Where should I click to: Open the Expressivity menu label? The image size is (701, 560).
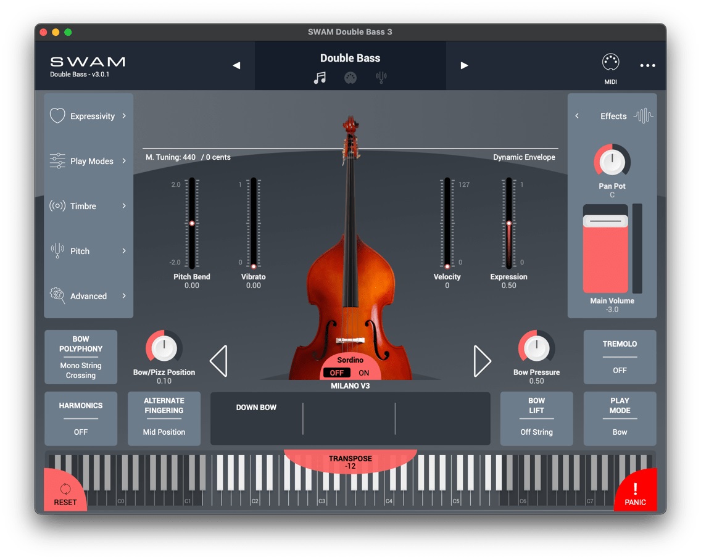coord(93,116)
